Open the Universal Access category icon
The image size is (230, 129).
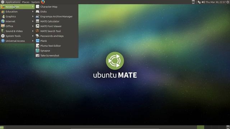(3, 41)
